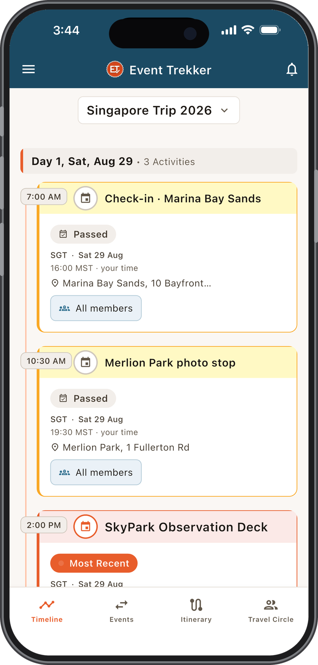Select the Day 1, Sat, Aug 29 header
The height and width of the screenshot is (665, 318).
pos(159,161)
